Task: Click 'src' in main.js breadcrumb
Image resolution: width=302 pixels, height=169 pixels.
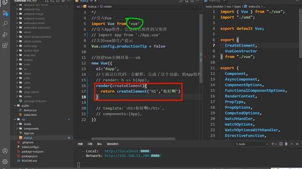Action: 78,7
